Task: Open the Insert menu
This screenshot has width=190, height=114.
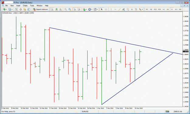Action: click(x=18, y=5)
